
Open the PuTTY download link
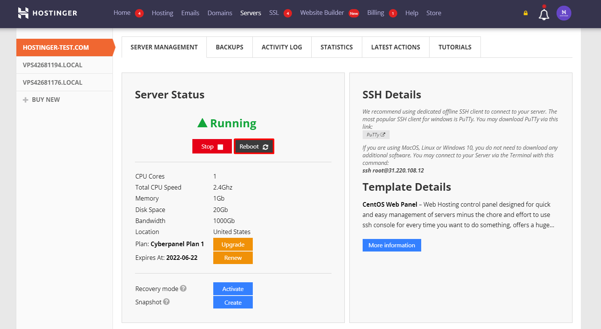[x=376, y=135]
